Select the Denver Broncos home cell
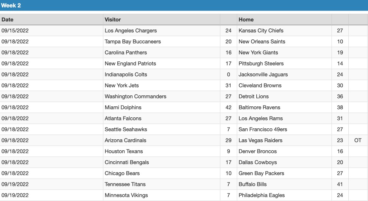Viewport: 368px width, 201px height. pyautogui.click(x=284, y=151)
